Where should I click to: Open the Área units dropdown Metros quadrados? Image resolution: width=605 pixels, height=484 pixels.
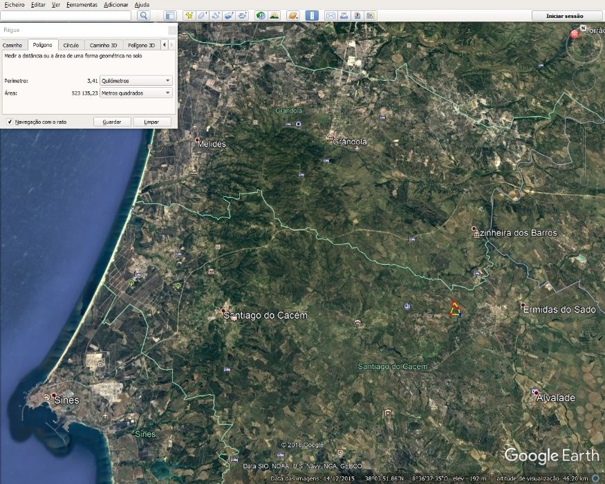(x=136, y=93)
